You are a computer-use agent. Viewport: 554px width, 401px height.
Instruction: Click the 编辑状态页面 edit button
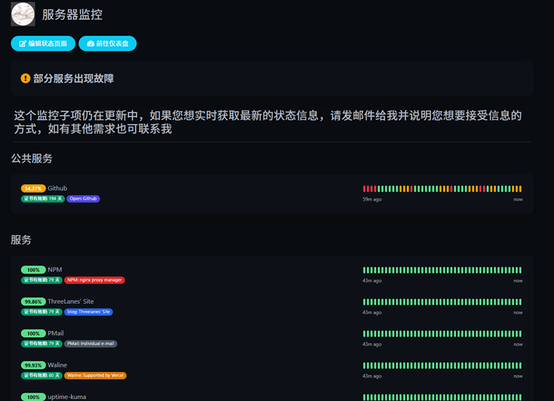(x=43, y=43)
